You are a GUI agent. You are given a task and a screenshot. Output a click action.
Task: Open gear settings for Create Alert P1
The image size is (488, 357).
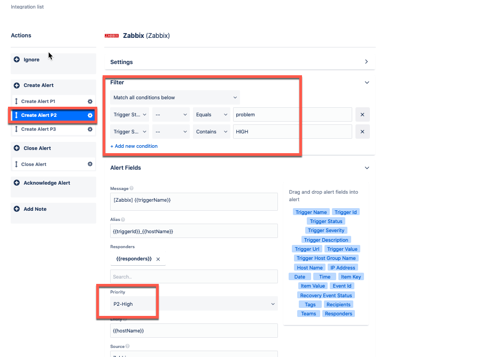pos(90,101)
